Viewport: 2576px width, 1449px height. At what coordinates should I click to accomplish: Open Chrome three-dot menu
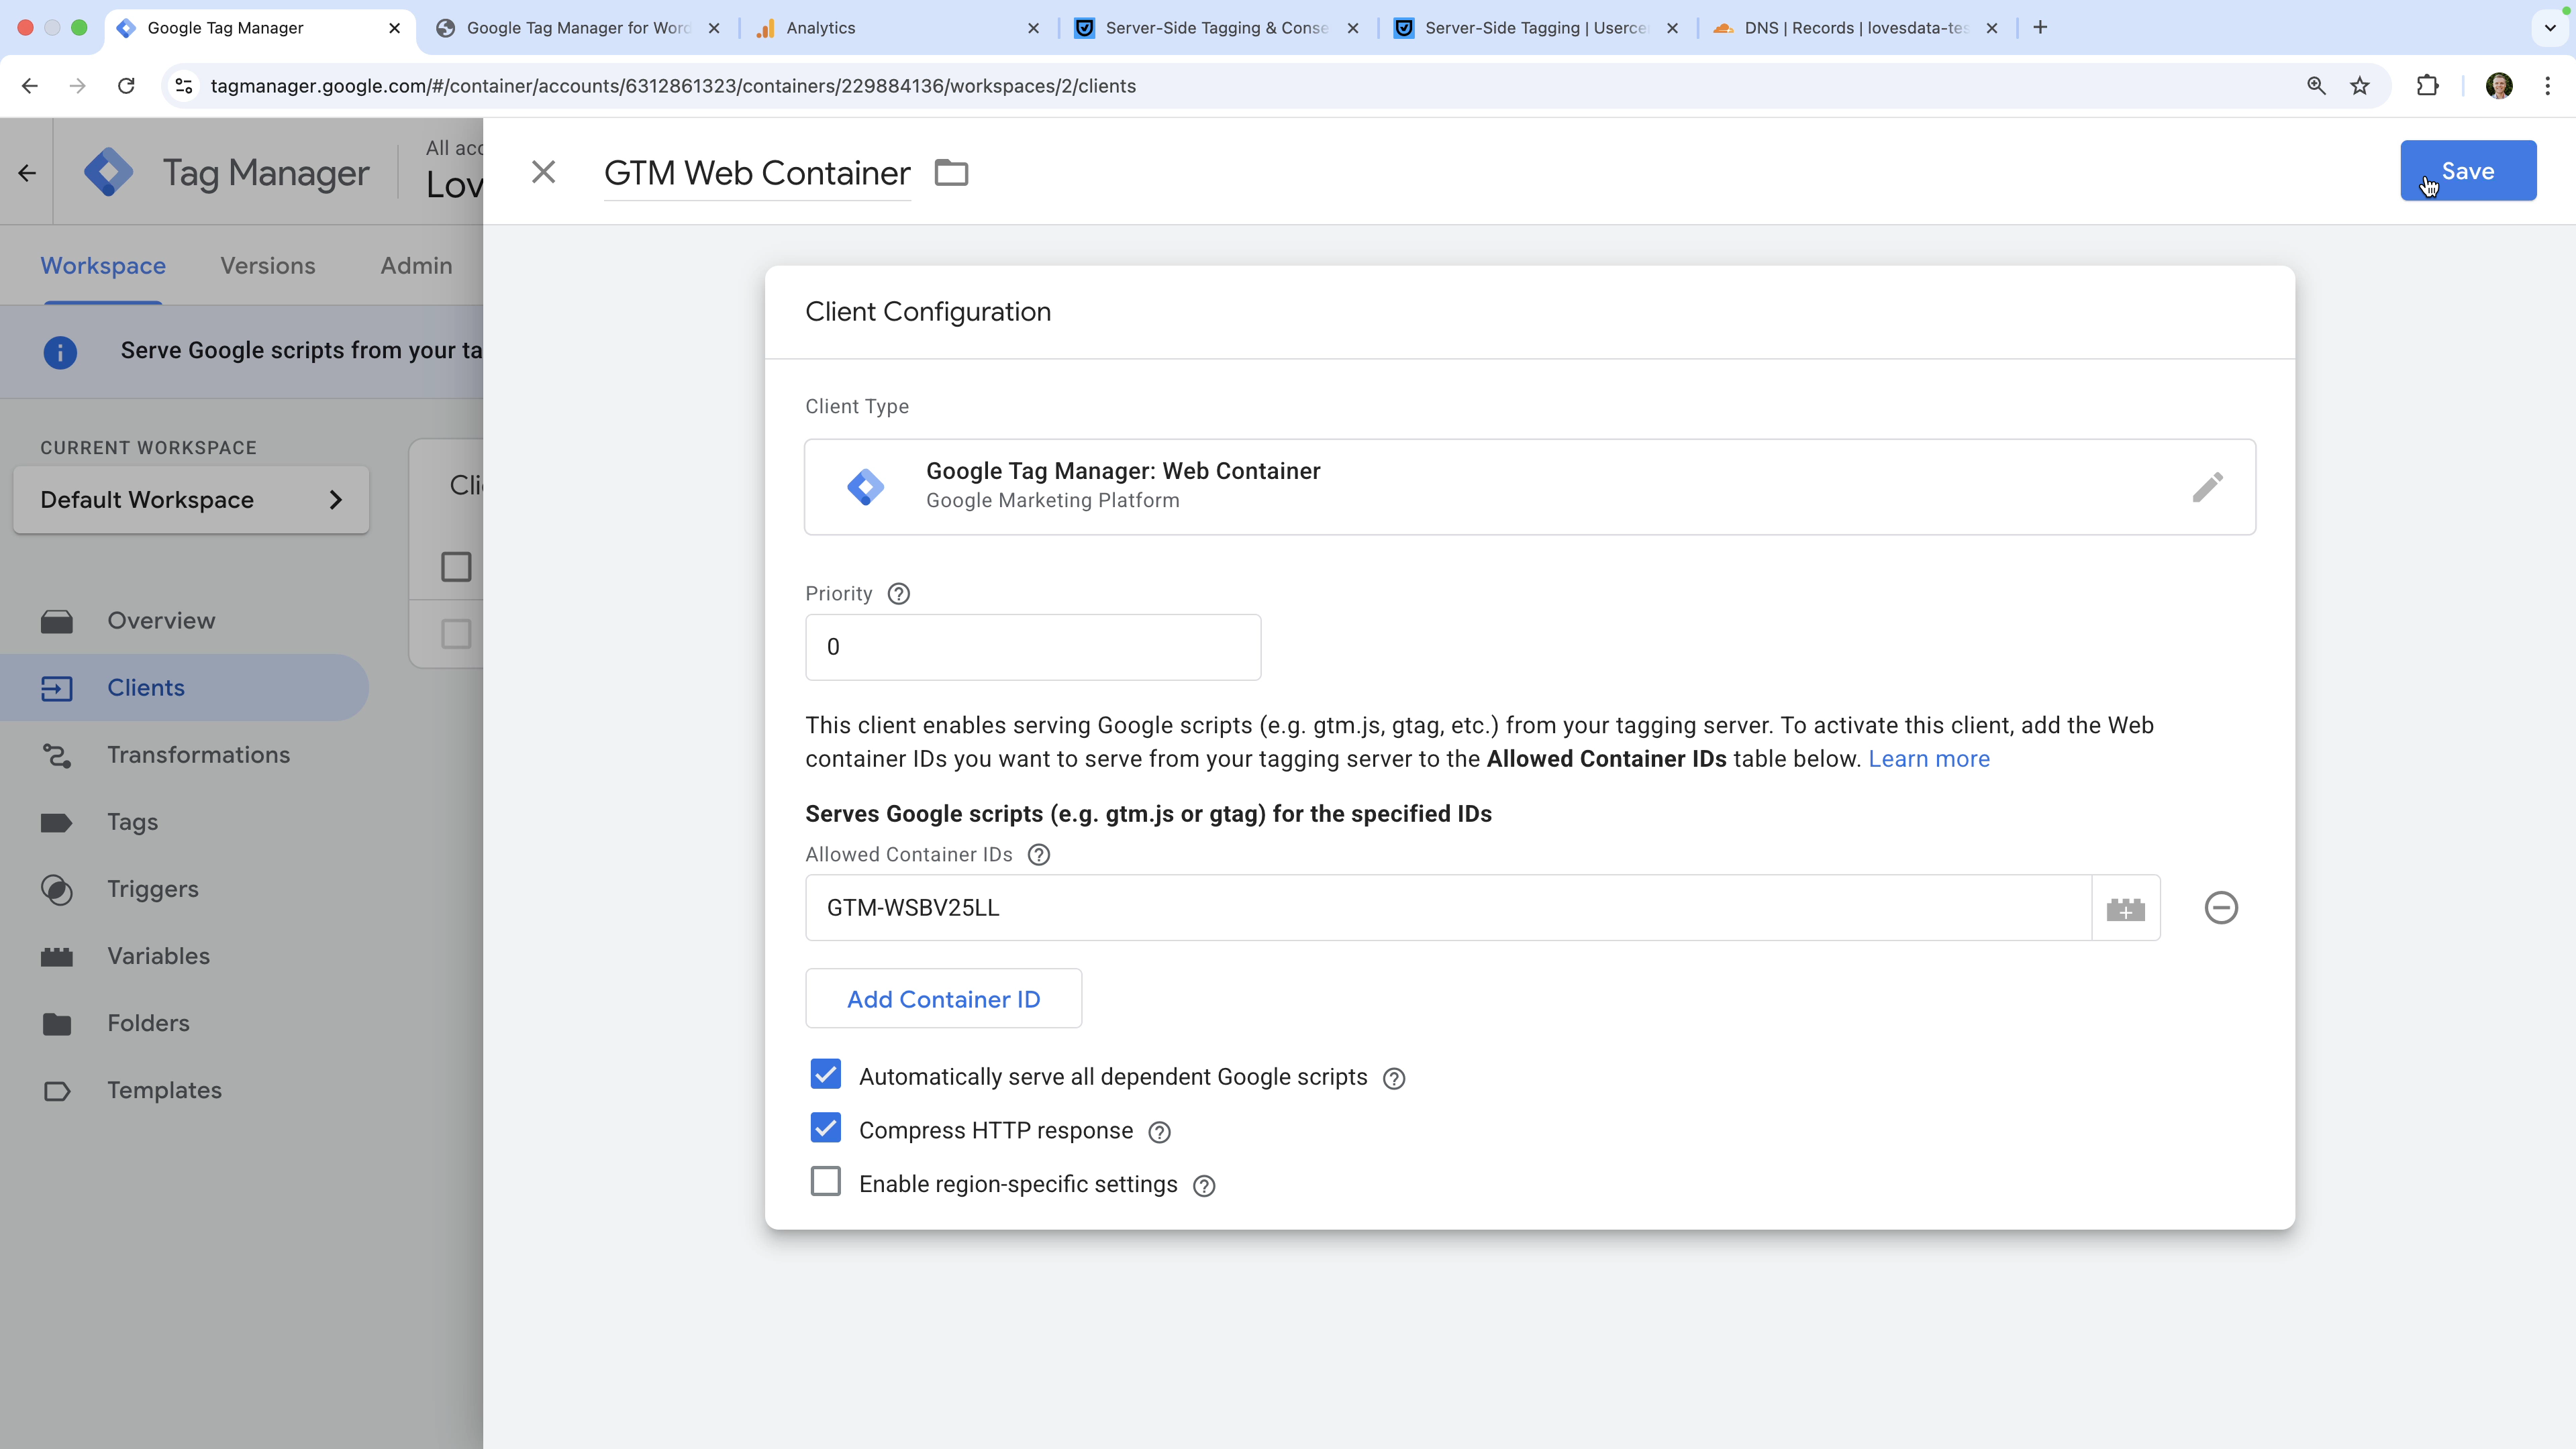(2547, 86)
